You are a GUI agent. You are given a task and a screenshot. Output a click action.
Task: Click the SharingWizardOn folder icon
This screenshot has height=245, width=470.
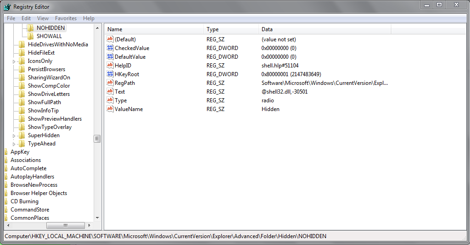click(22, 78)
